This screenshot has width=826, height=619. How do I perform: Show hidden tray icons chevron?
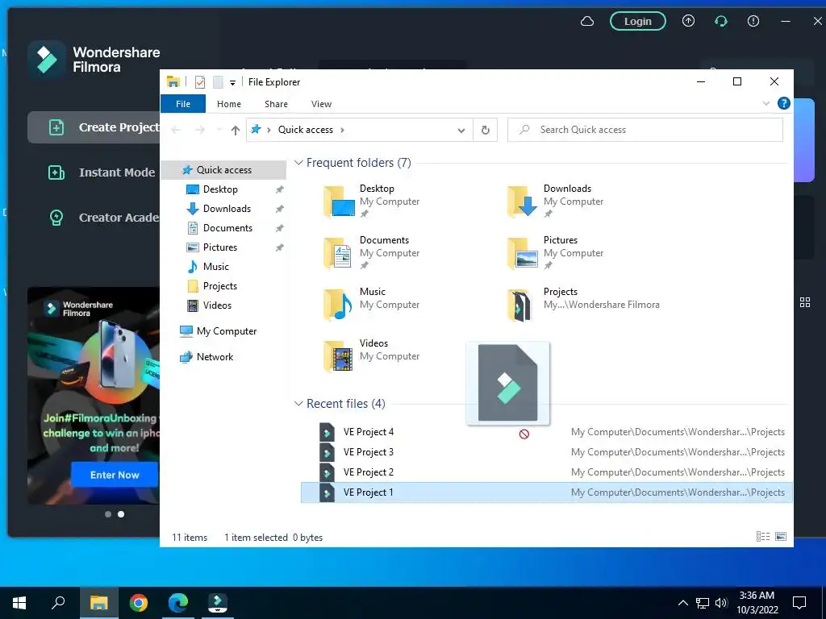coord(682,603)
